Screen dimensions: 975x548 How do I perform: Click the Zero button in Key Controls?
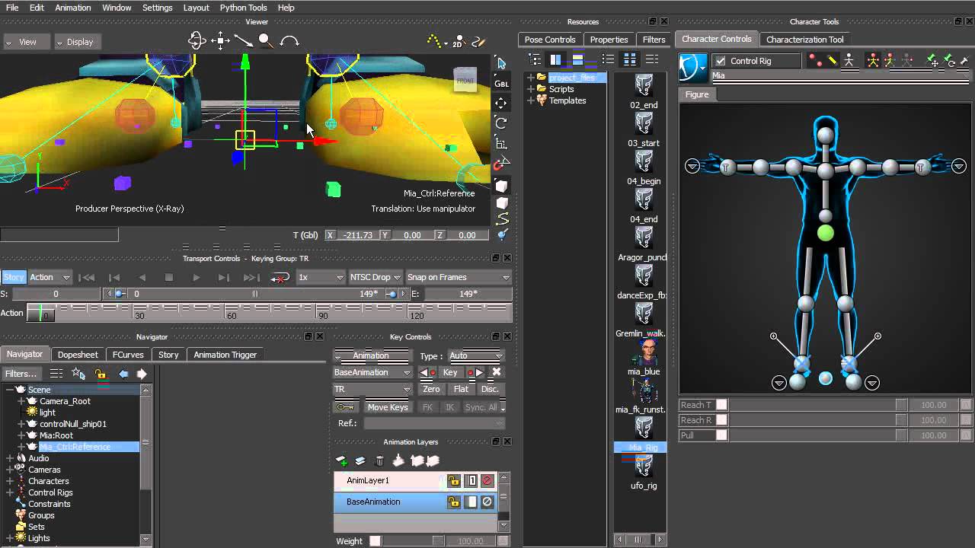(431, 389)
